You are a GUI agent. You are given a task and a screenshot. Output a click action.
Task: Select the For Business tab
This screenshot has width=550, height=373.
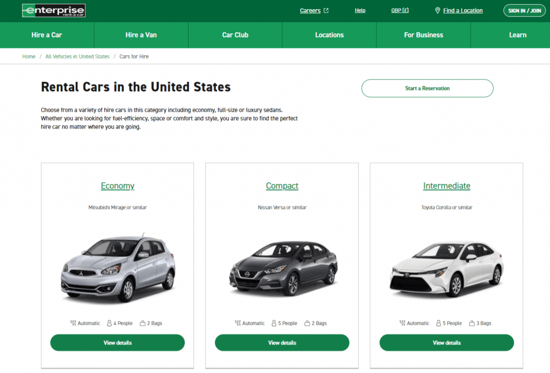coord(423,35)
